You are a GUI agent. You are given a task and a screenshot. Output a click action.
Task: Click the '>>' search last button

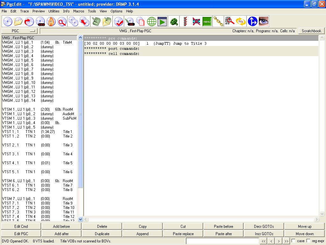tap(286, 241)
